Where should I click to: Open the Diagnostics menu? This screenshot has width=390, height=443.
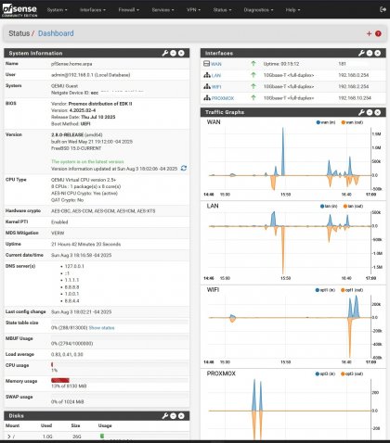258,10
